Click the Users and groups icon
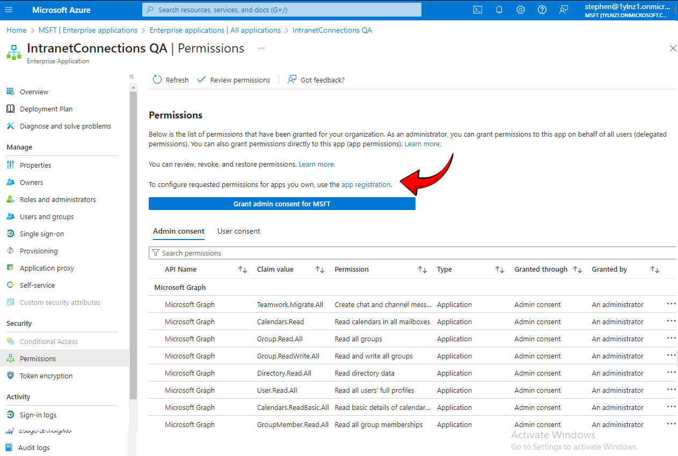Image resolution: width=678 pixels, height=456 pixels. click(10, 216)
